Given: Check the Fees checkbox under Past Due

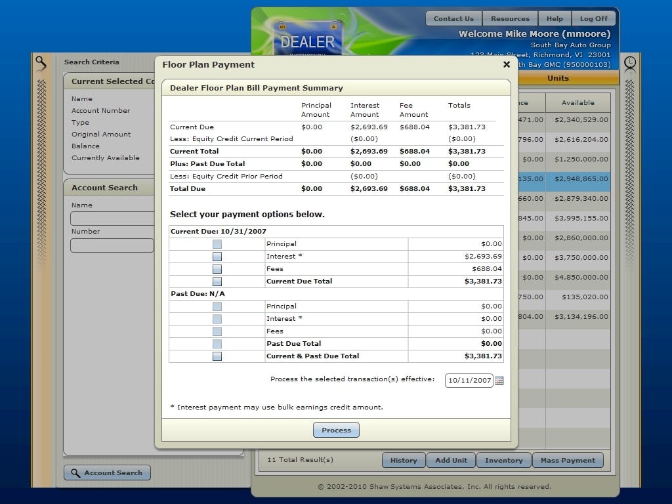Looking at the screenshot, I should coord(217,331).
